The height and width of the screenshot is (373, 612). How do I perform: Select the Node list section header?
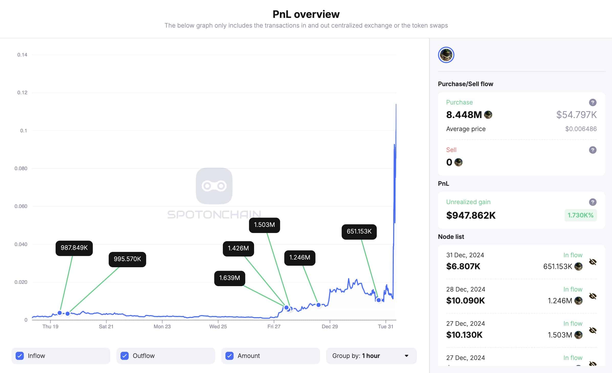coord(451,237)
